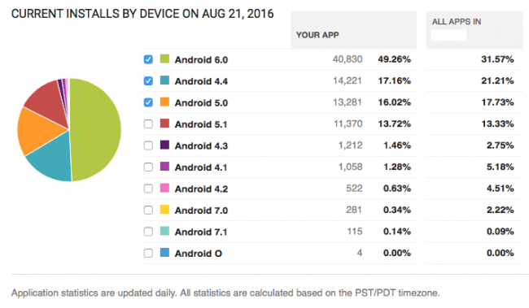Uncheck the Android 5.0 checkbox
The width and height of the screenshot is (529, 308).
pos(148,102)
